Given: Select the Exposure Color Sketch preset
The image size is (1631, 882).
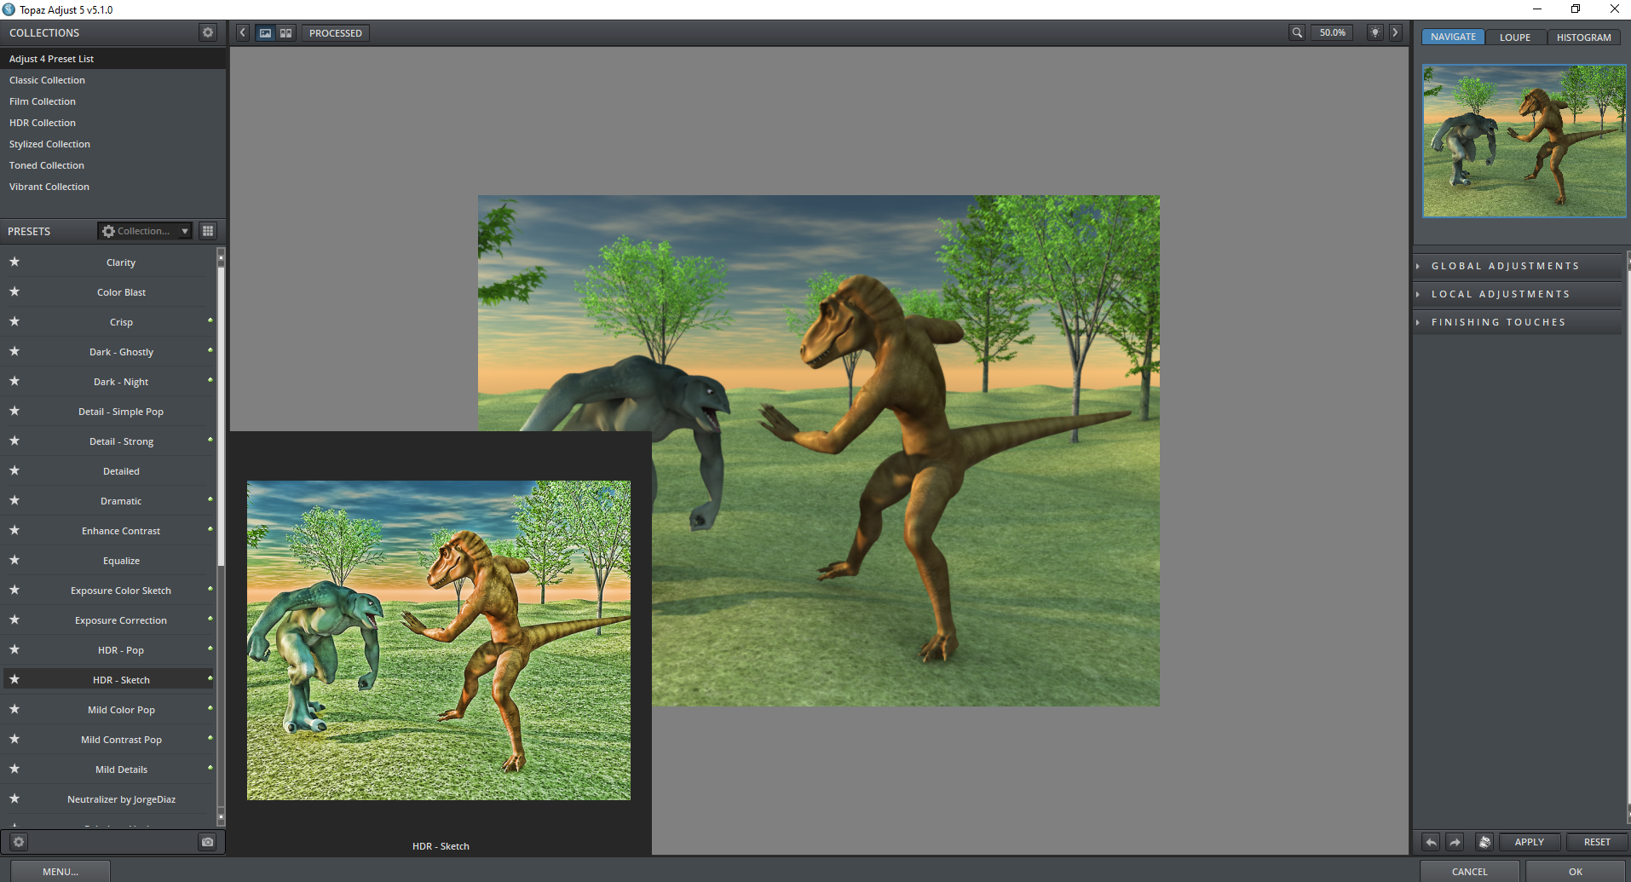Looking at the screenshot, I should click(121, 591).
